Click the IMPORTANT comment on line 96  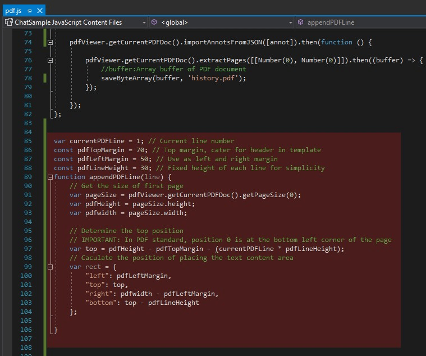pyautogui.click(x=230, y=240)
